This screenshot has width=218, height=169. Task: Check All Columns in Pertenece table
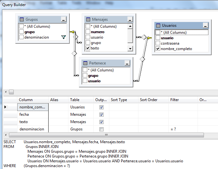(85, 70)
